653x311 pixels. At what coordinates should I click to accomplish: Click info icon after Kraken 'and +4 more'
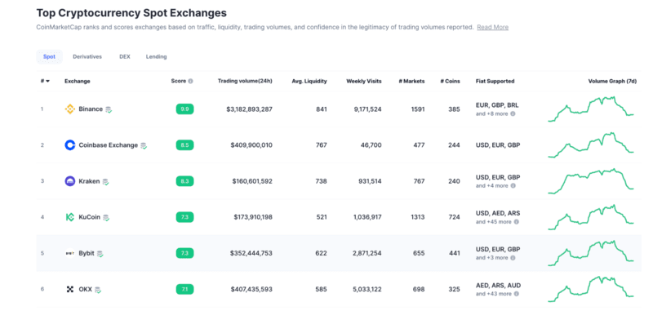pyautogui.click(x=513, y=185)
